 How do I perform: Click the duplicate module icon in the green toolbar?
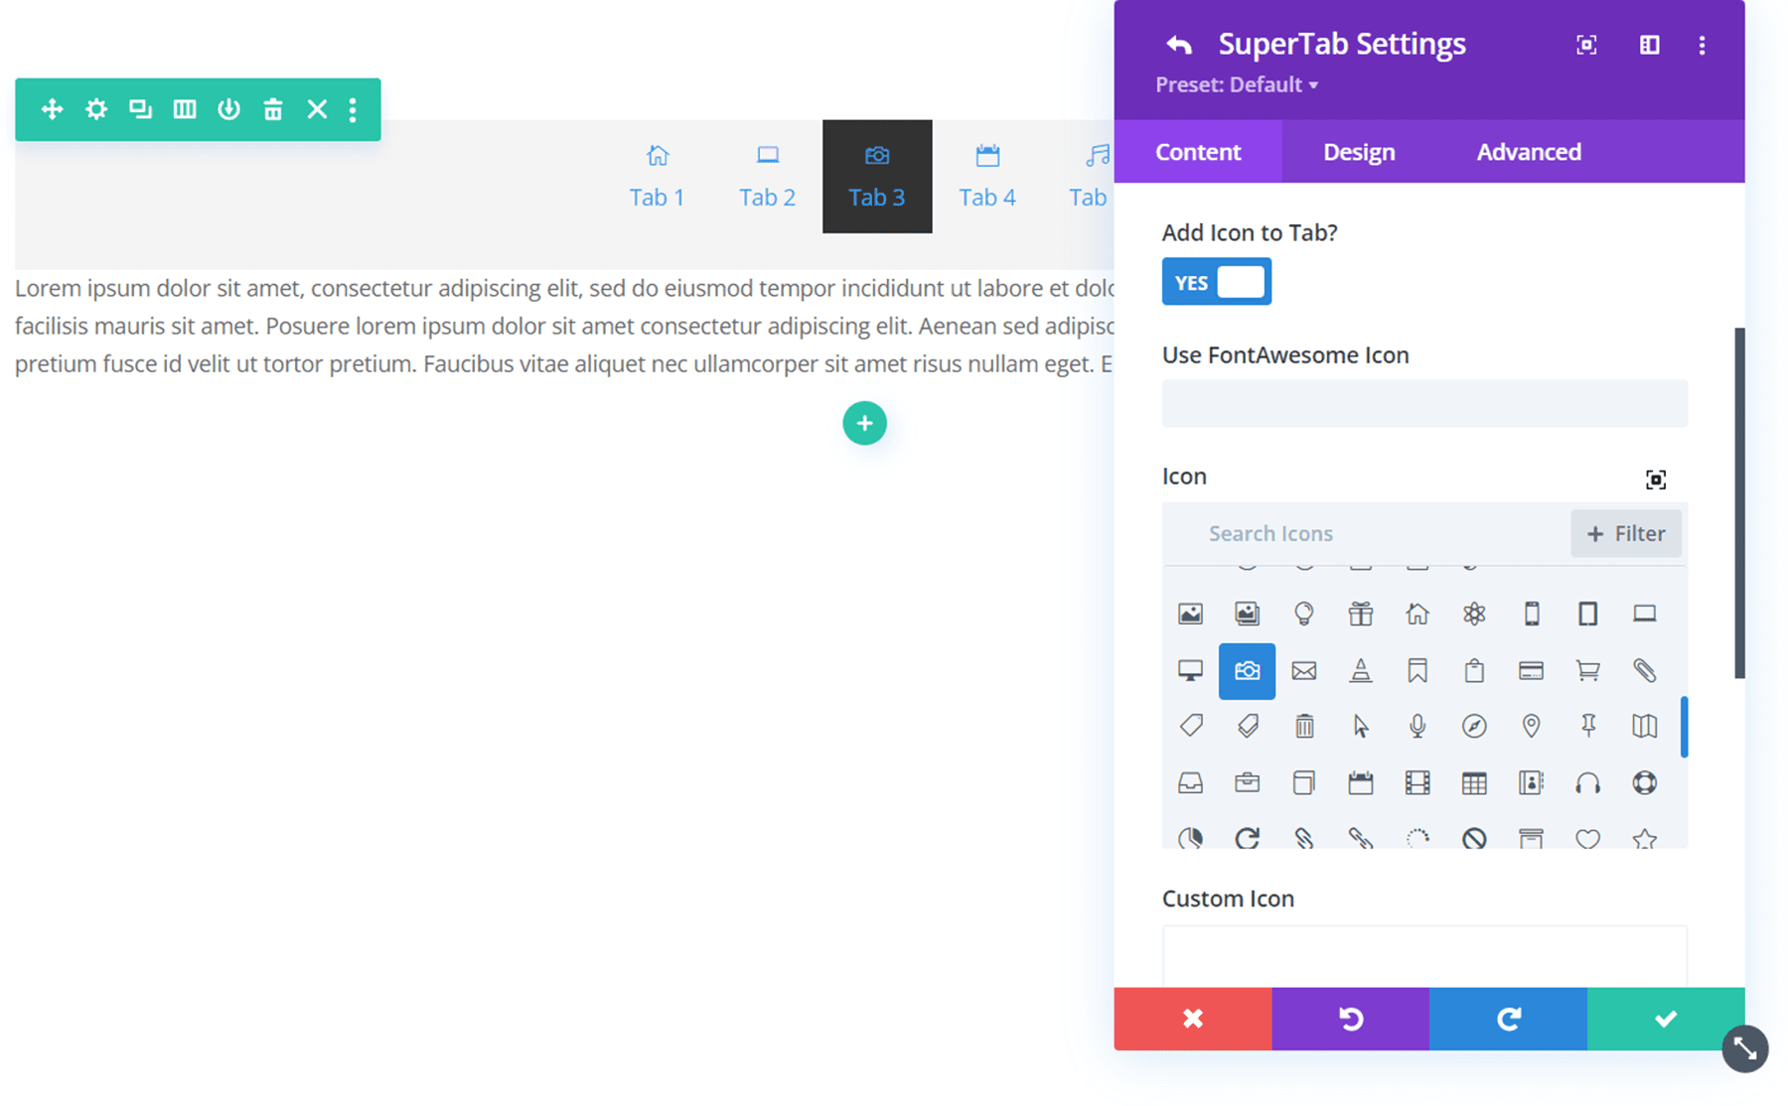(x=140, y=109)
